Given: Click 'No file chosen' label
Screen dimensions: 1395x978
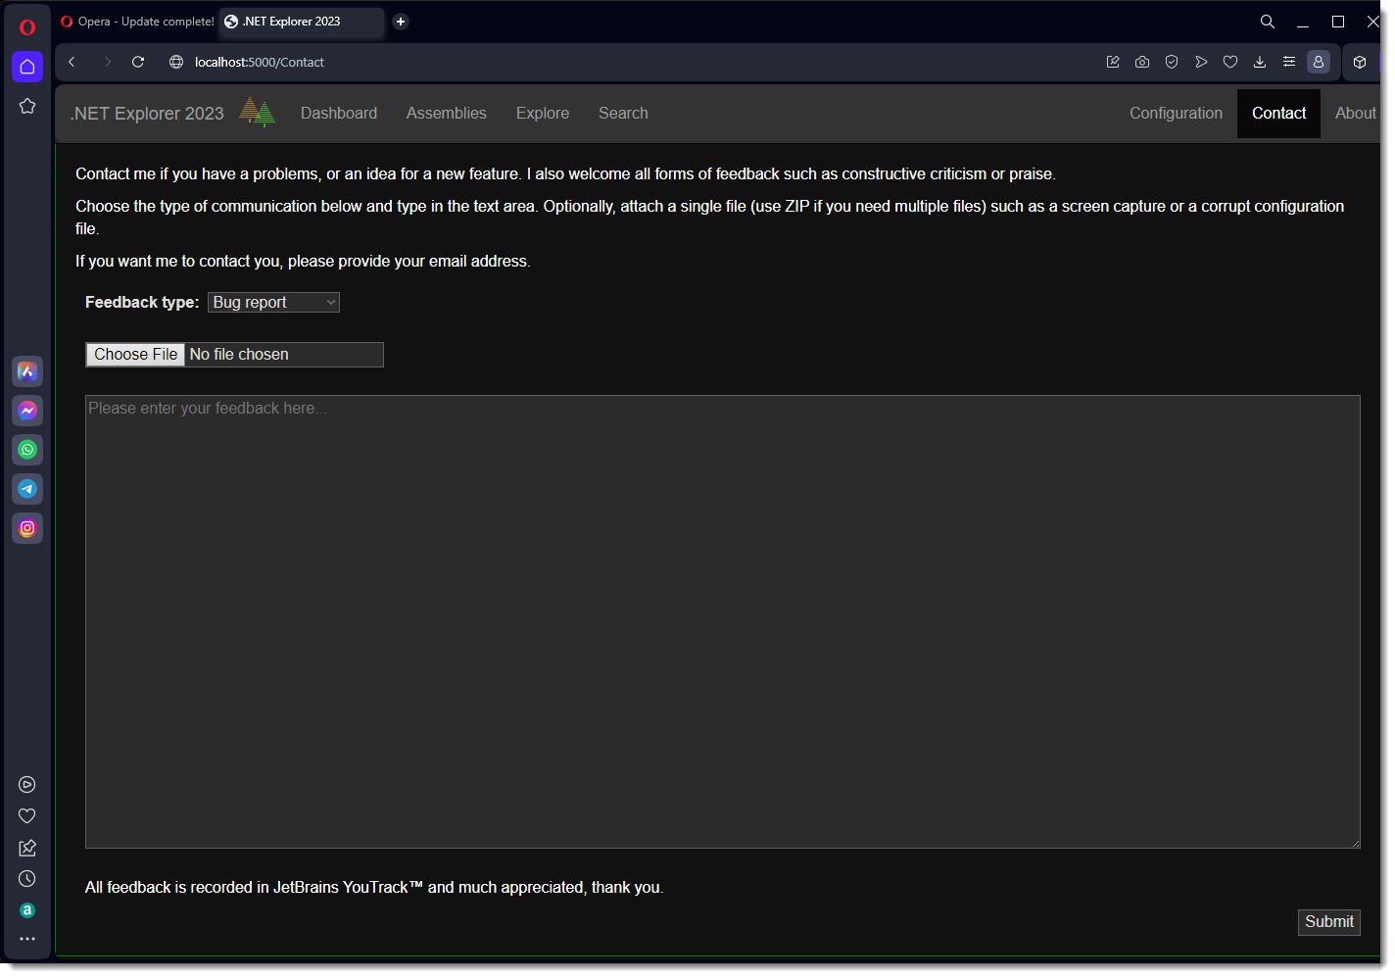Looking at the screenshot, I should (x=239, y=355).
